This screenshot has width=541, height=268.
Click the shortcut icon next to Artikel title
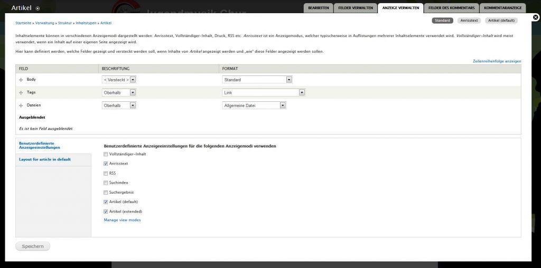(38, 8)
